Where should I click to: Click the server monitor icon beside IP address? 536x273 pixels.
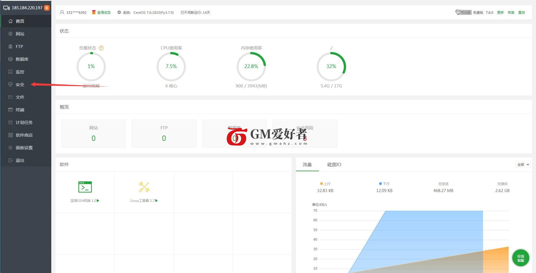pyautogui.click(x=6, y=8)
